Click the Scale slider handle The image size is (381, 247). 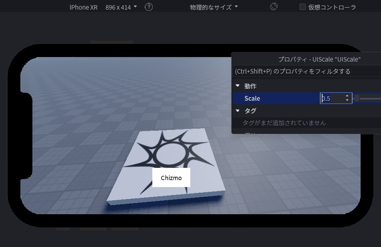pyautogui.click(x=357, y=98)
